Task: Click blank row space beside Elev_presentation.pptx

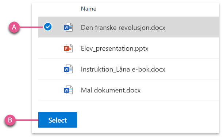Action: click(x=184, y=48)
